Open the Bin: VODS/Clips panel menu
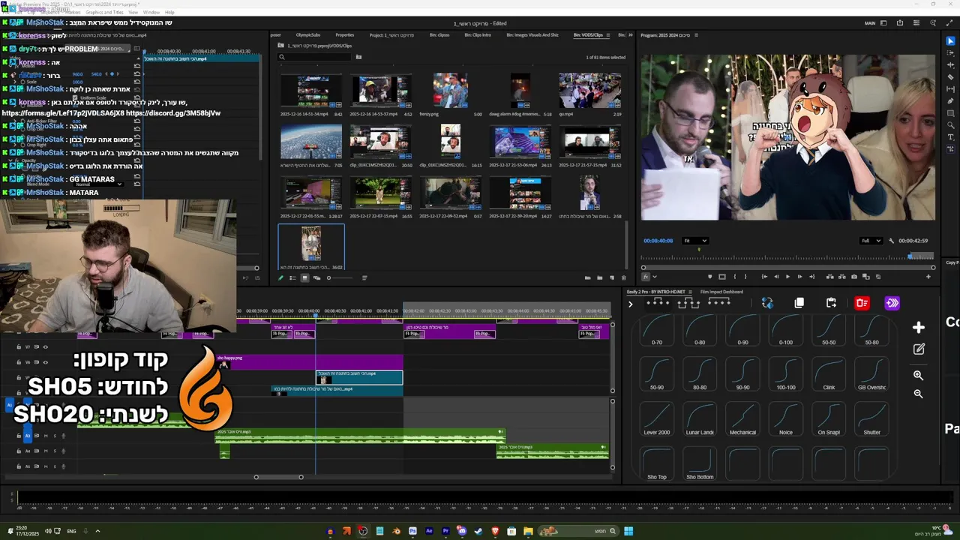This screenshot has height=540, width=960. pyautogui.click(x=609, y=34)
